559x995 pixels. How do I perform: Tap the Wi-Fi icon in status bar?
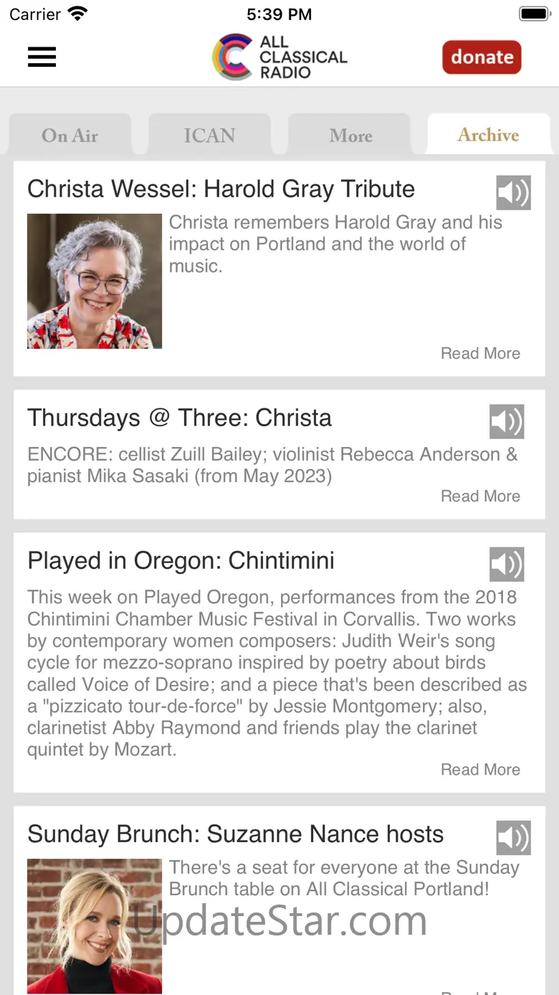coord(77,14)
